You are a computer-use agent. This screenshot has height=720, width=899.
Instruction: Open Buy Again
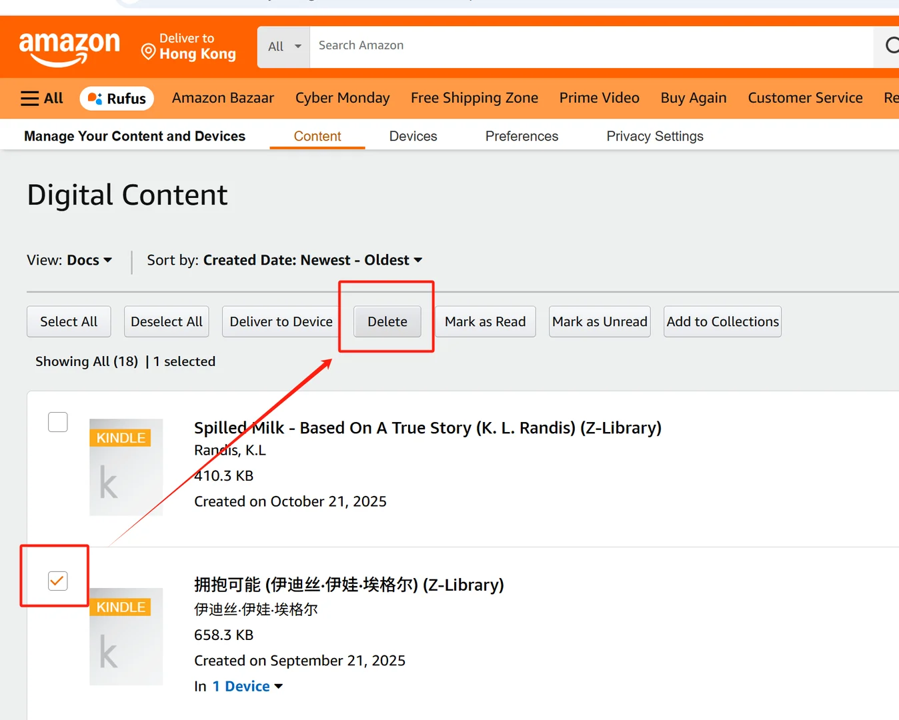pos(694,98)
